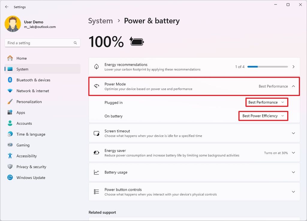This screenshot has height=221, width=307.
Task: Click the Screen timeout icon
Action: [x=96, y=133]
